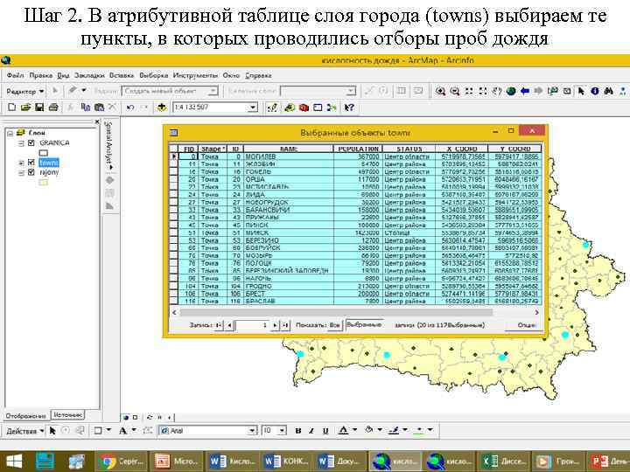
Task: Click the Add Data toolbar icon
Action: point(163,107)
